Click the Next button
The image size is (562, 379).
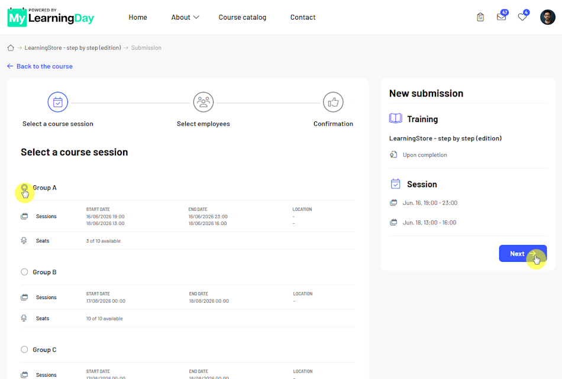tap(522, 253)
